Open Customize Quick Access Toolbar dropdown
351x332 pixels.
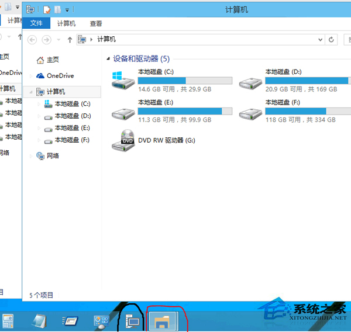[67, 10]
